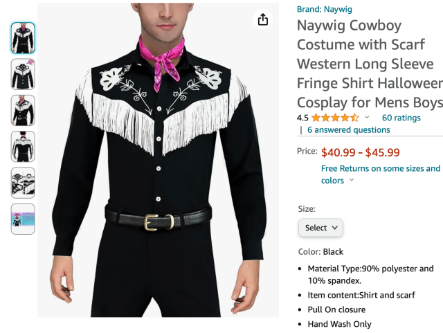Click Free Returns on some sizes link

pyautogui.click(x=380, y=168)
